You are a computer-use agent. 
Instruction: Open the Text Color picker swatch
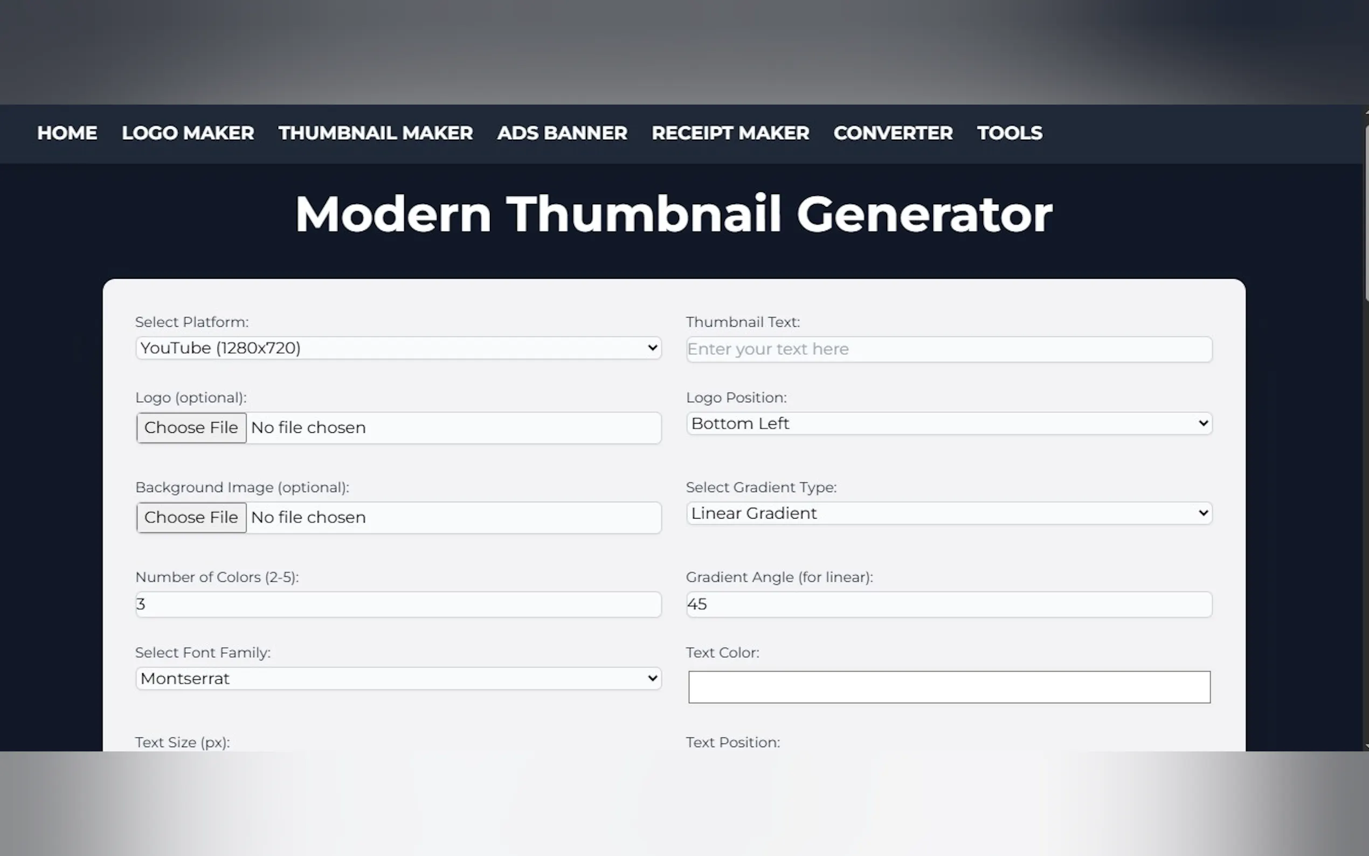tap(949, 687)
